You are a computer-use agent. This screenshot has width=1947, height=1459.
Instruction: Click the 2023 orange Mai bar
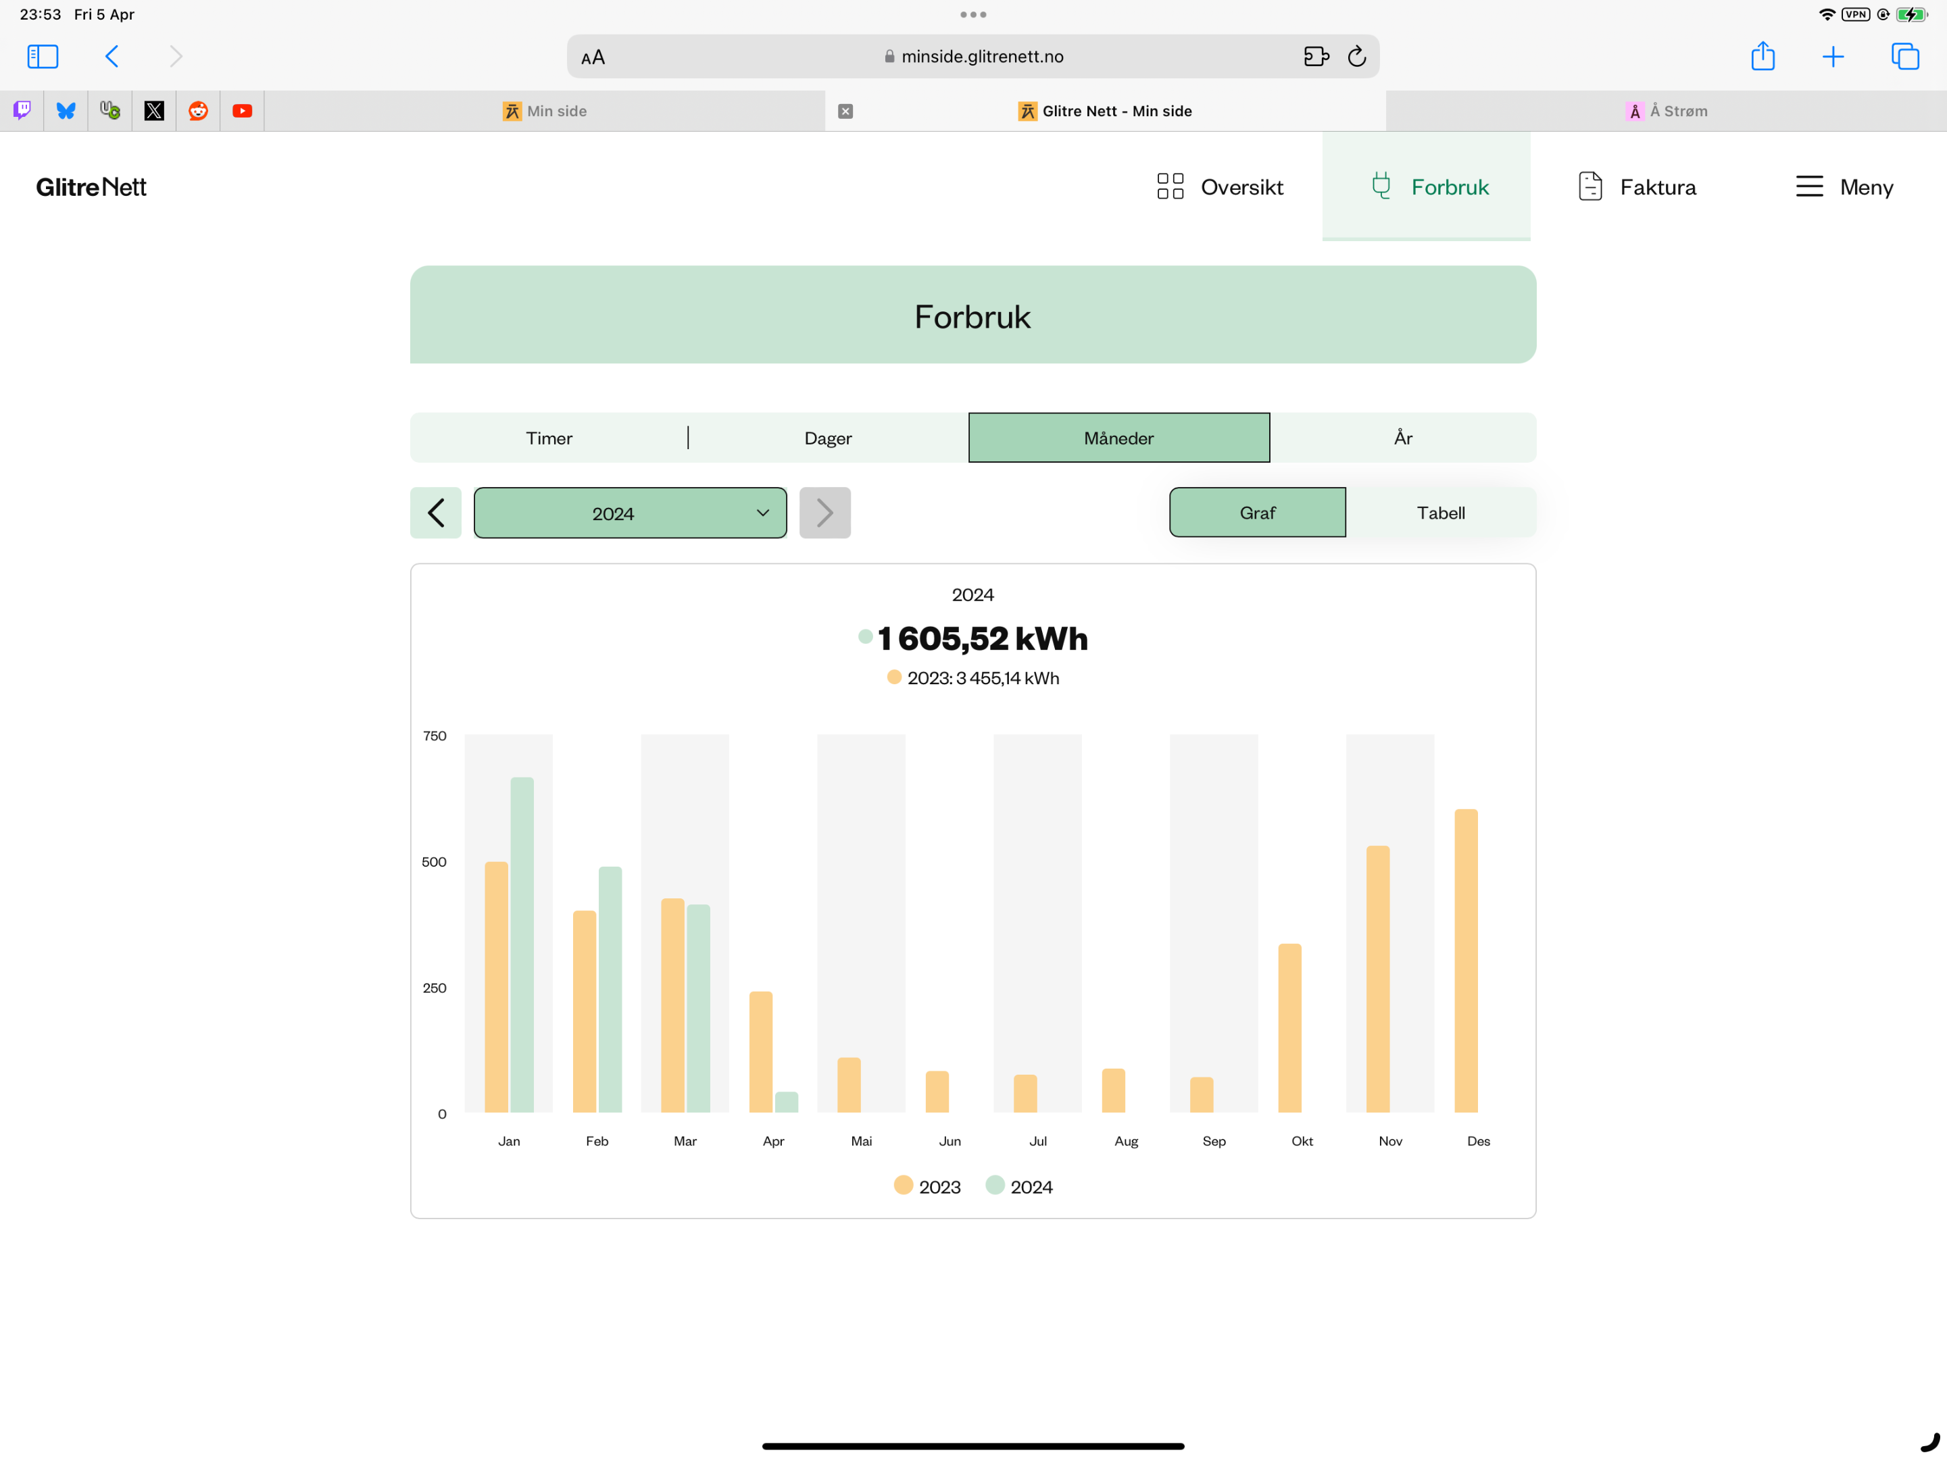[x=849, y=1085]
